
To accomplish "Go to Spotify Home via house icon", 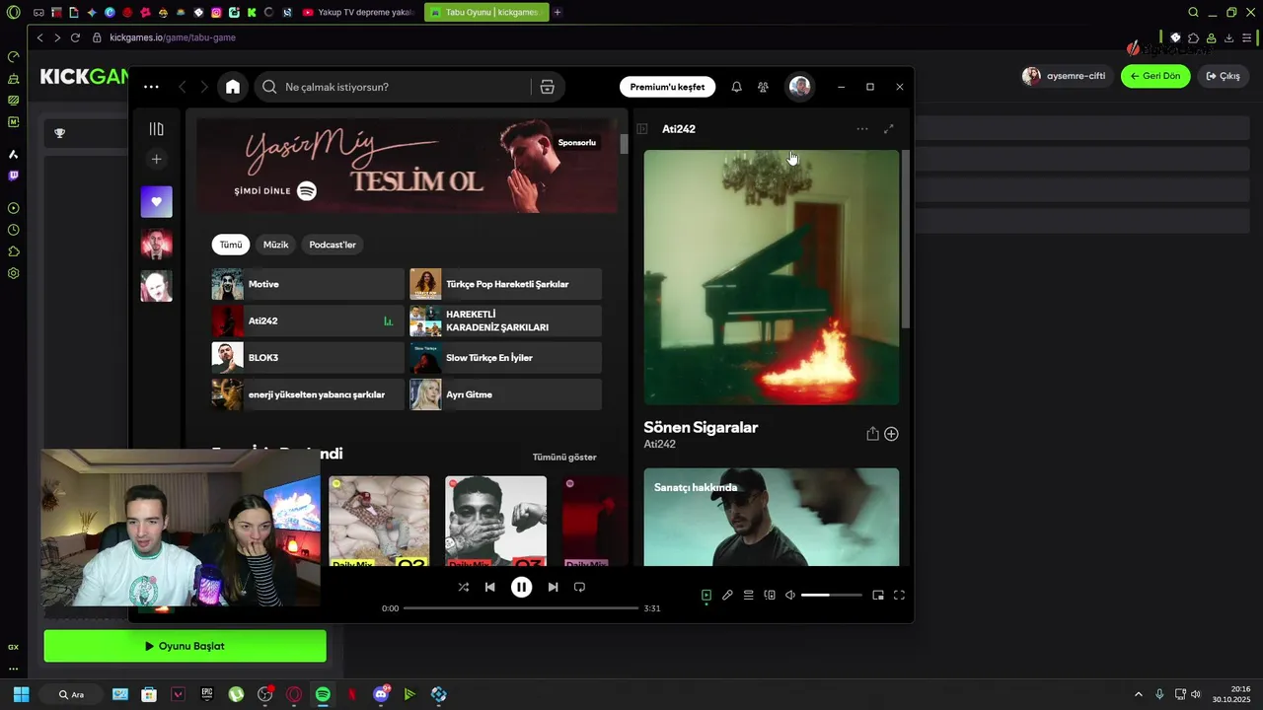I will (233, 87).
